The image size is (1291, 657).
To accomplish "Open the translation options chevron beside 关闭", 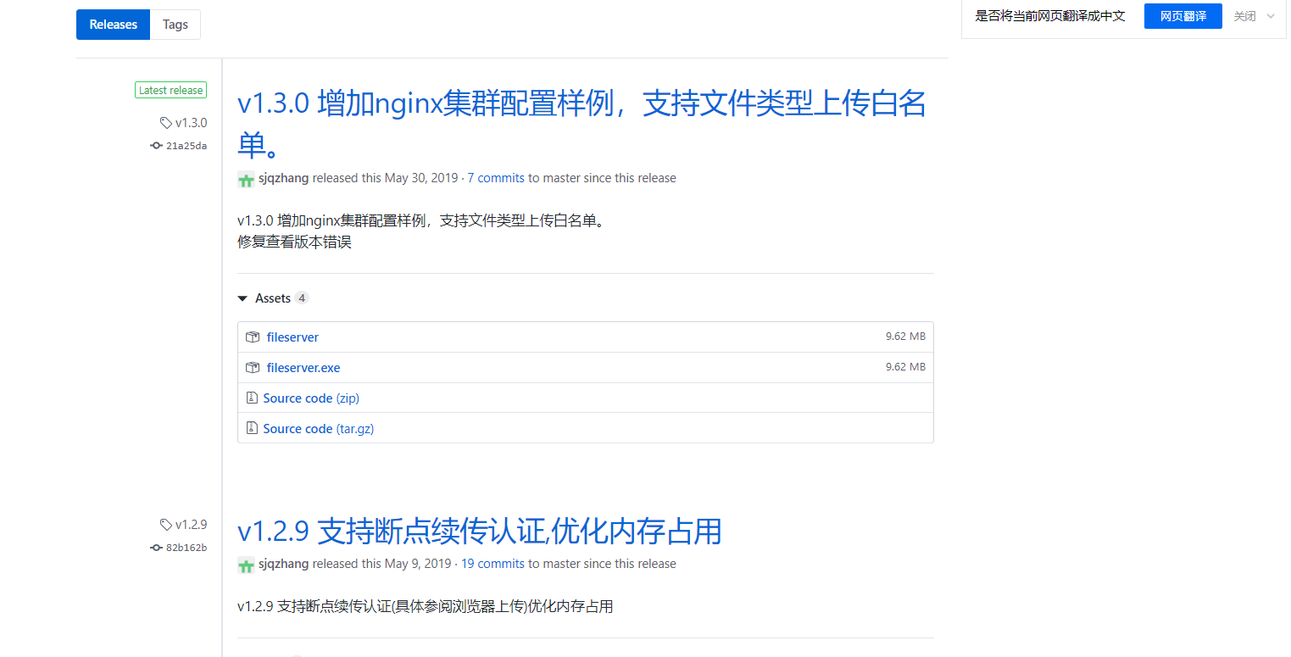I will click(x=1268, y=15).
